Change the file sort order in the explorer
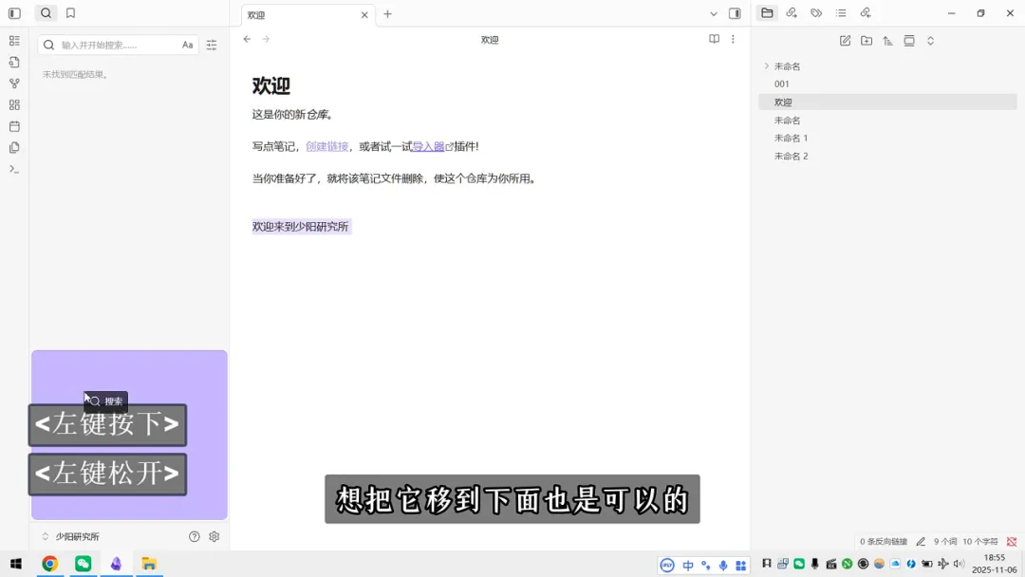This screenshot has height=577, width=1025. (x=889, y=41)
